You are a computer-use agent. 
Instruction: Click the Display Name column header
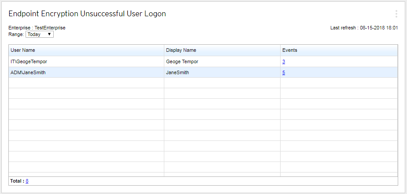click(x=181, y=50)
